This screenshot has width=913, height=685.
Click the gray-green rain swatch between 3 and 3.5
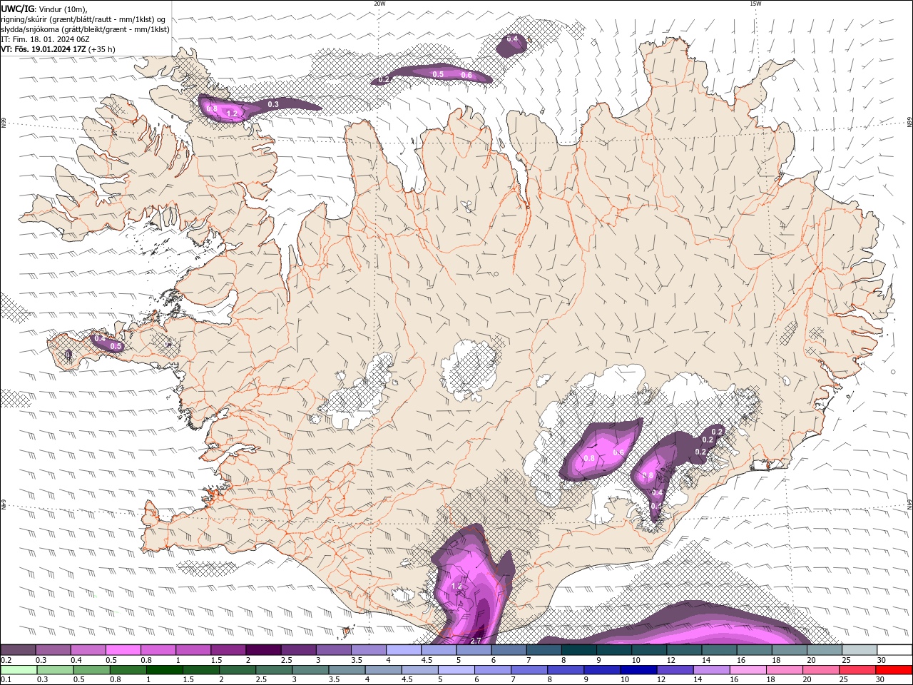point(310,669)
